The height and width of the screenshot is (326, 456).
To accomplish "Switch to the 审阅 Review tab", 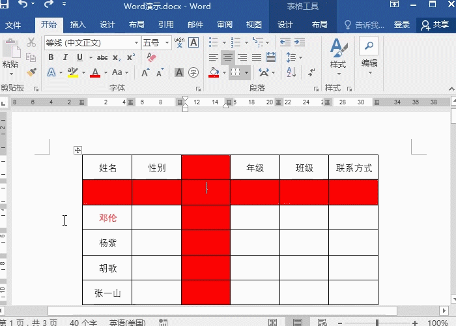I will (x=225, y=25).
